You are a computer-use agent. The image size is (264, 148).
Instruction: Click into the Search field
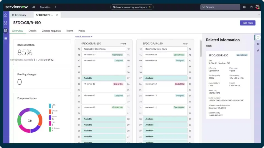[220, 7]
